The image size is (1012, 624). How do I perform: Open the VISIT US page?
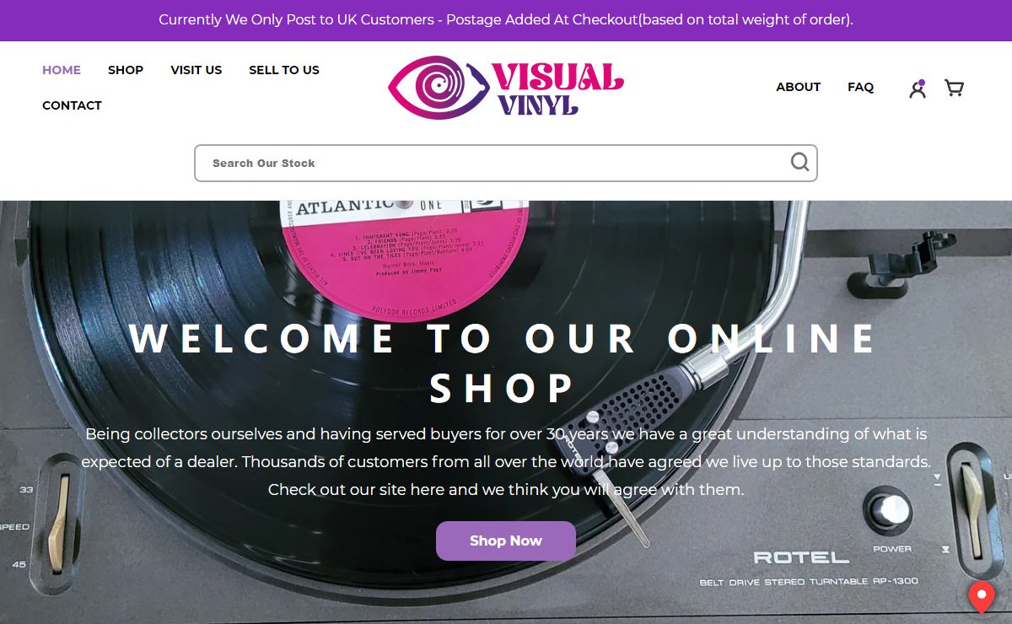196,70
